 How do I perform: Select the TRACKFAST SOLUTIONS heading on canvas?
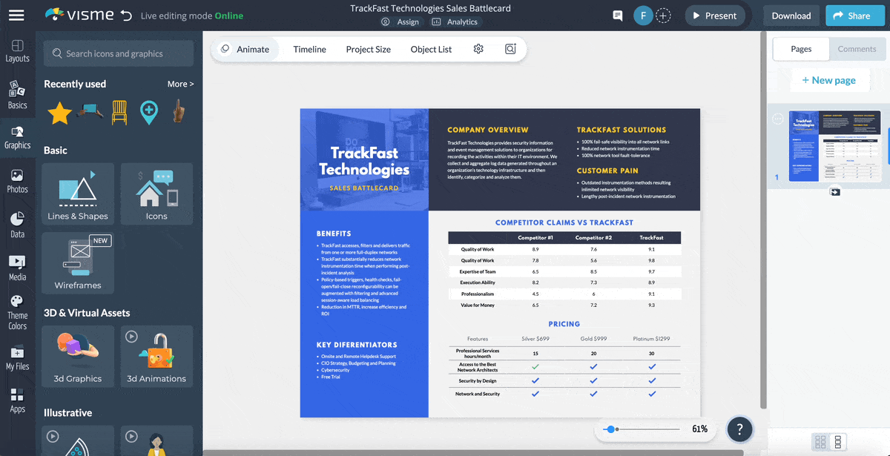pos(622,130)
